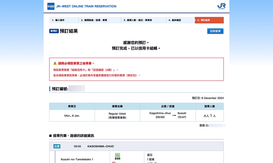This screenshot has height=163, width=273.
Task: Click the line about 若未領取車票就乘車
Action: click(97, 75)
